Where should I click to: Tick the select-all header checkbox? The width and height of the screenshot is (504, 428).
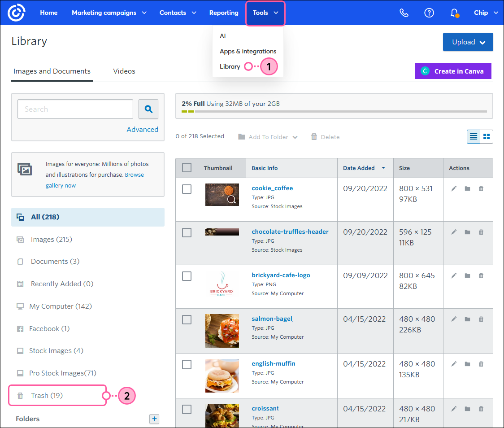pyautogui.click(x=187, y=167)
